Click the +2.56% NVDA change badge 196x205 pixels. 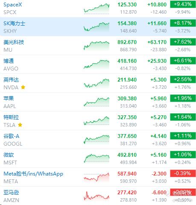(183, 79)
